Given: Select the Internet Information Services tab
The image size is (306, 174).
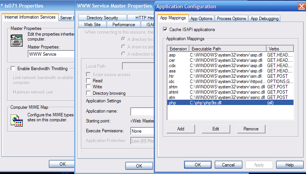Looking at the screenshot, I should (x=30, y=17).
